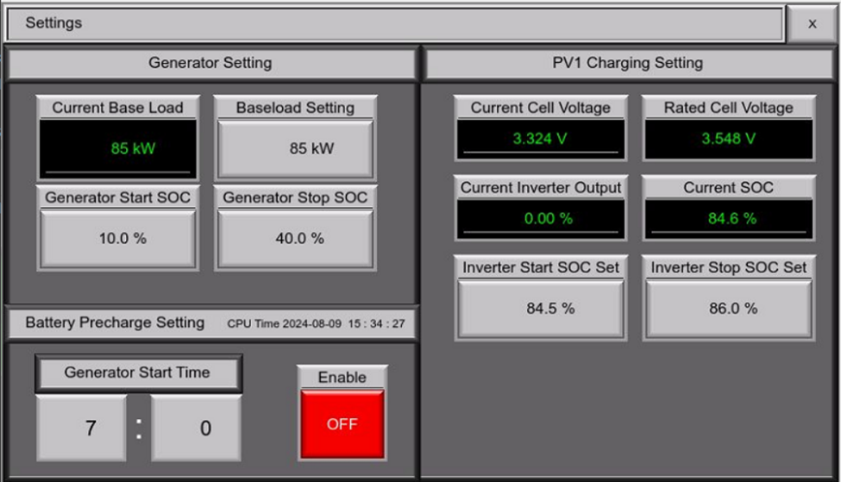This screenshot has height=482, width=841.
Task: Click the Current Cell Voltage 3.324 V display
Action: 541,139
